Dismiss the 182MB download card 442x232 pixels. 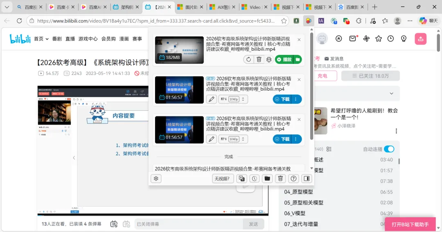pyautogui.click(x=299, y=40)
